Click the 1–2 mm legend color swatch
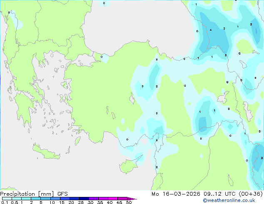The image size is (264, 204). (26, 199)
